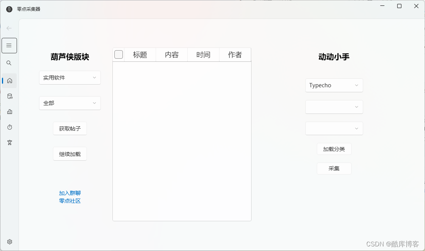Expand the 实用软件 board dropdown

point(70,78)
